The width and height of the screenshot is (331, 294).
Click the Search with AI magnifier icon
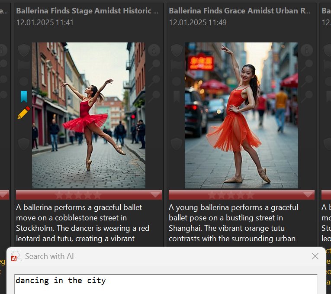(x=16, y=256)
